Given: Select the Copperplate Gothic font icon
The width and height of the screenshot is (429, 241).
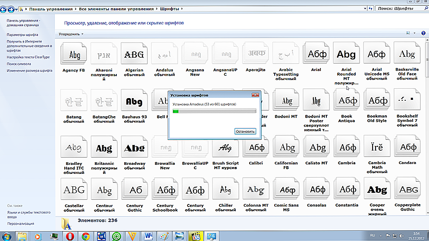Looking at the screenshot, I should [x=407, y=188].
